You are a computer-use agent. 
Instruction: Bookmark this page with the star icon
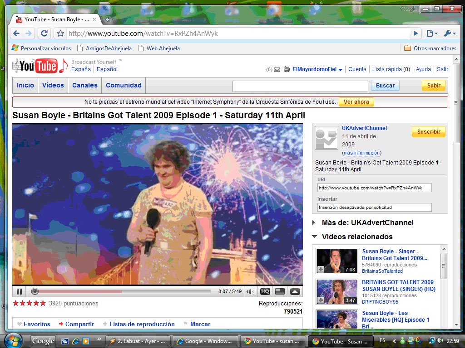coord(60,34)
